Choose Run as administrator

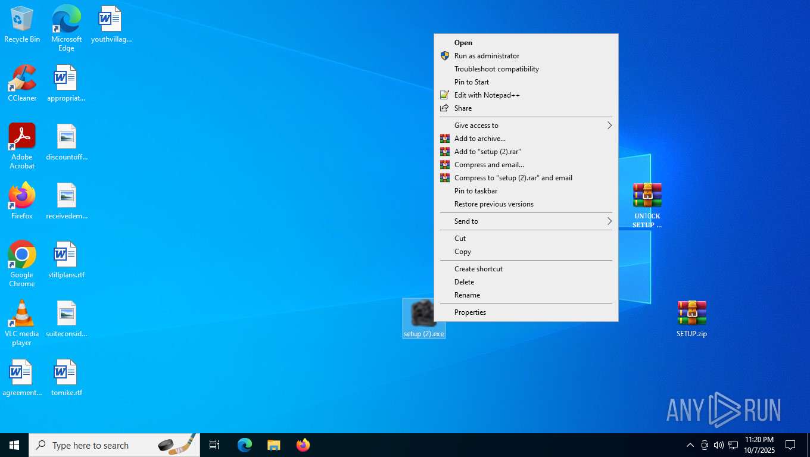[x=526, y=56]
